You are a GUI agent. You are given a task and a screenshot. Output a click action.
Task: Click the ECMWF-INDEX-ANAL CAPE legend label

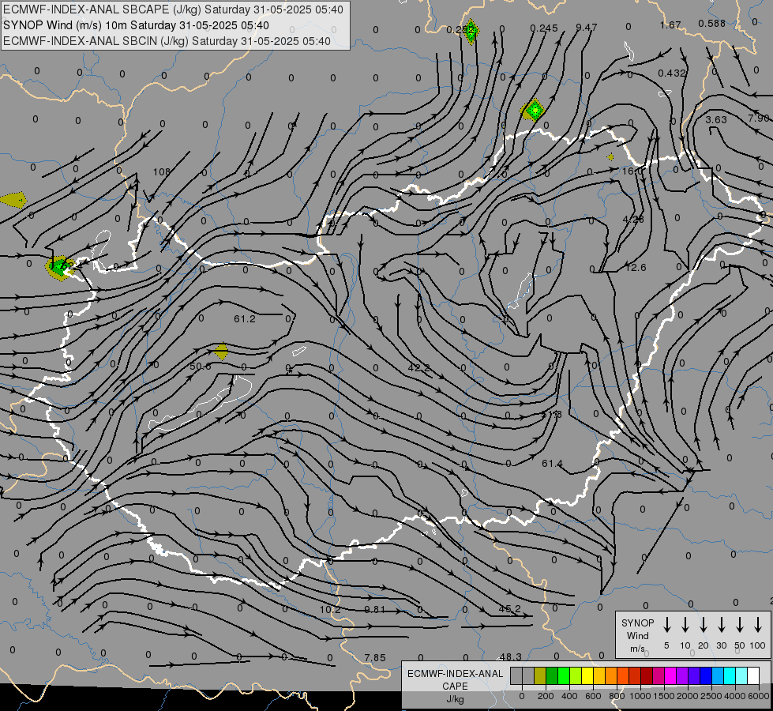point(455,687)
